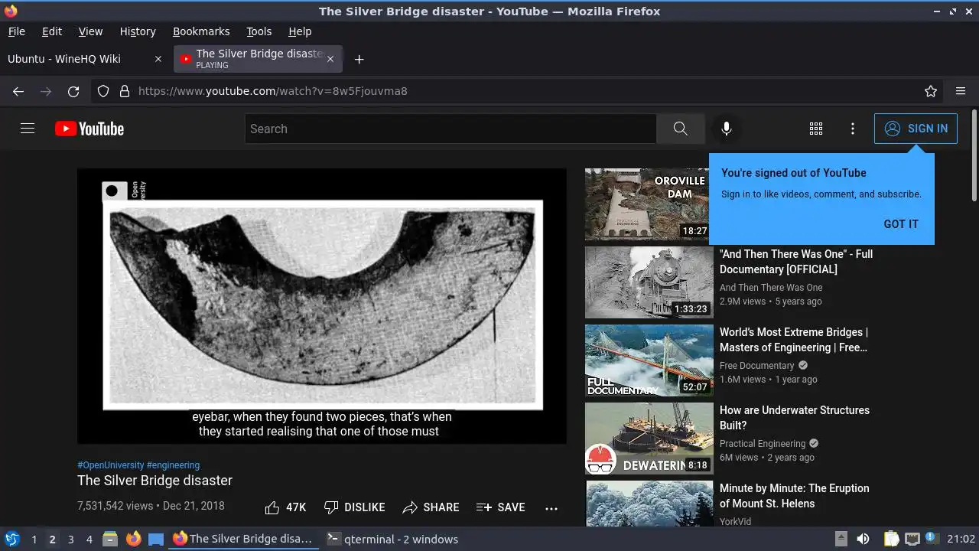Open the Mount St. Helens eruption video

(x=794, y=496)
